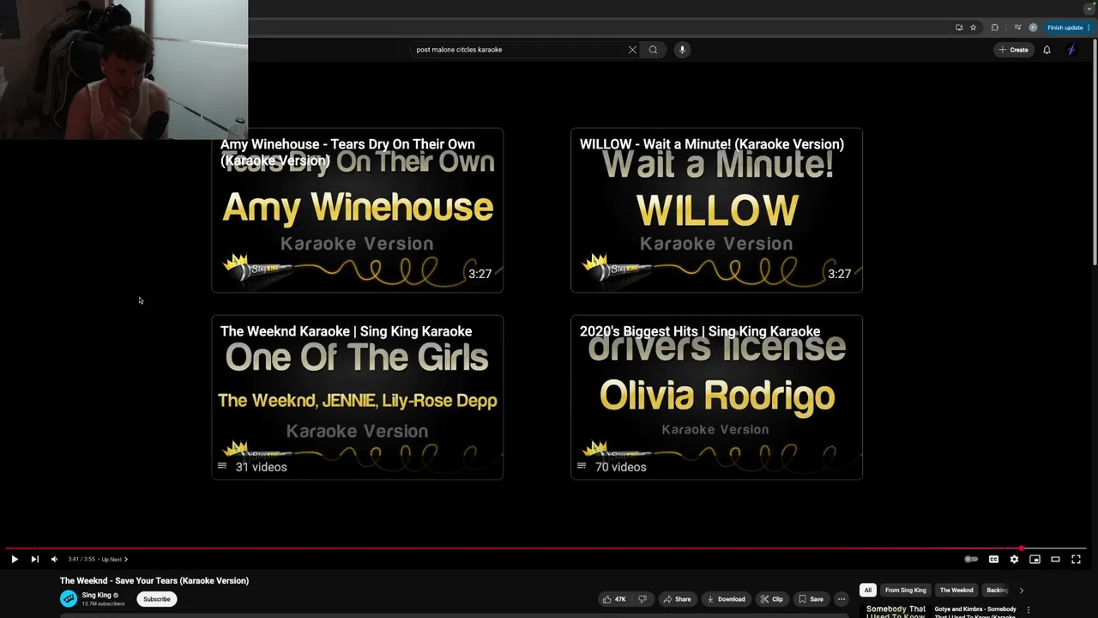The image size is (1098, 618).
Task: Select The Weeknd filter chip
Action: point(956,590)
